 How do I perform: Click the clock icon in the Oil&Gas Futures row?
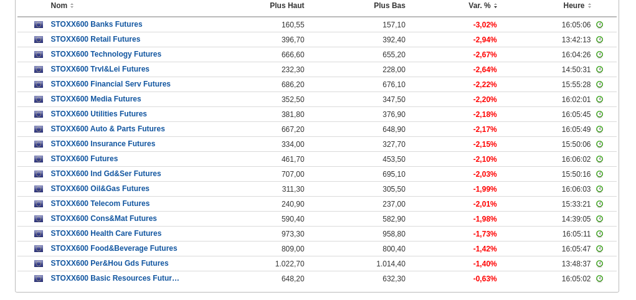pos(599,189)
